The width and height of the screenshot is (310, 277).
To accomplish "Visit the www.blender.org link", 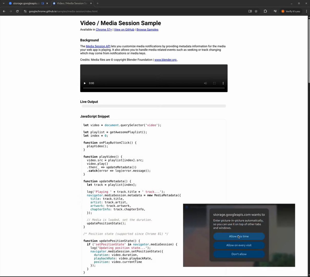I will click(x=166, y=60).
